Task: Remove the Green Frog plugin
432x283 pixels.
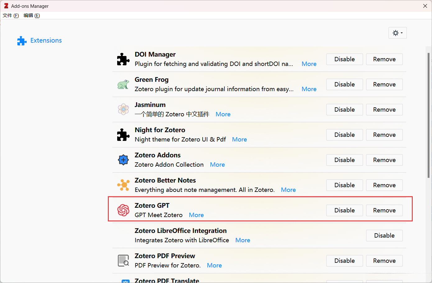Action: point(384,84)
